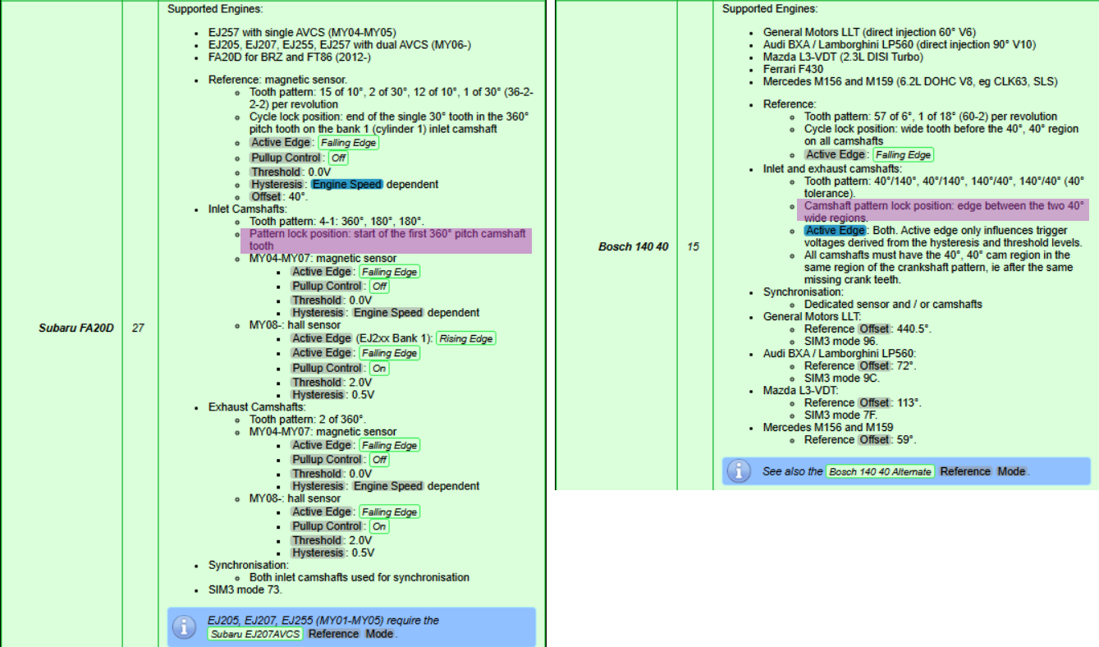Click the info icon in the Subaru EJ207AVCS note

(185, 627)
